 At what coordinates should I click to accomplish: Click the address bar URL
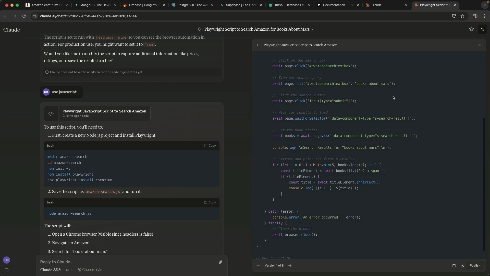point(88,16)
